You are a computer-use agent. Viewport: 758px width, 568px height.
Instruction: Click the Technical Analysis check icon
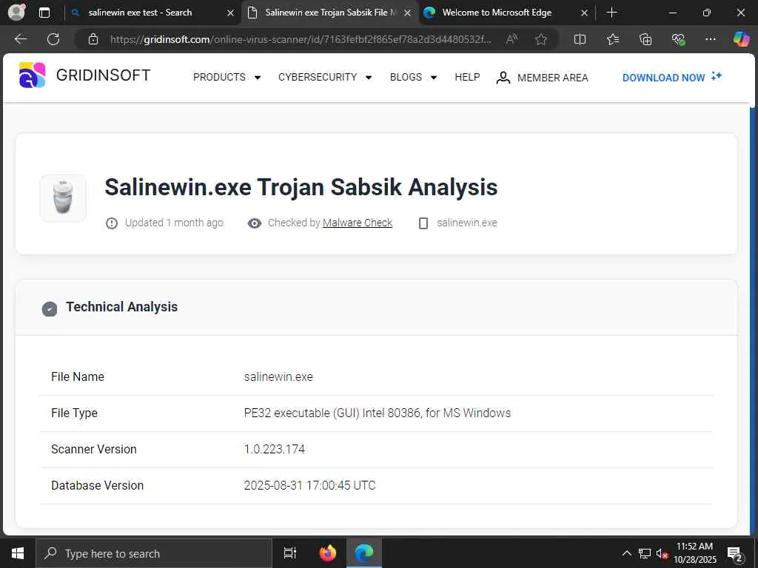point(50,308)
